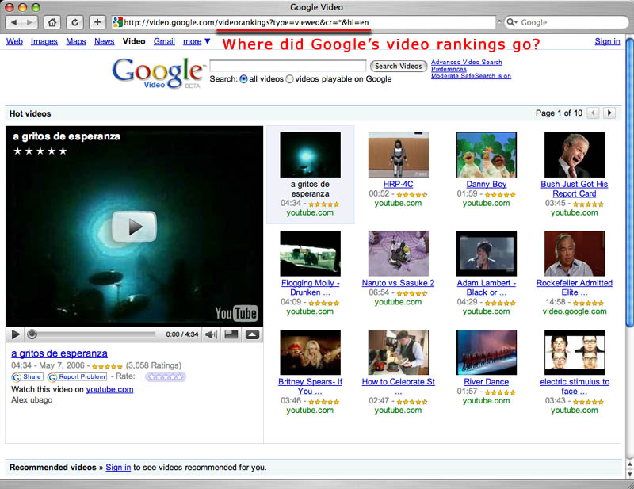Click Report Problem under the video
This screenshot has width=634, height=489.
point(77,377)
